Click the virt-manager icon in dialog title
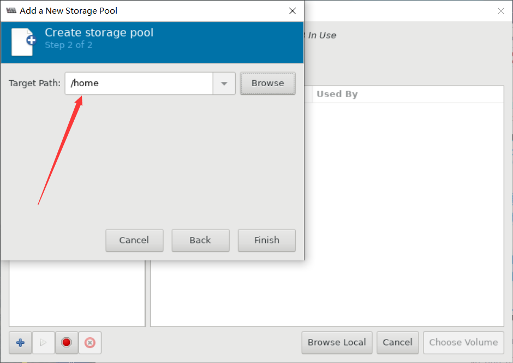Image resolution: width=513 pixels, height=363 pixels. [x=11, y=10]
